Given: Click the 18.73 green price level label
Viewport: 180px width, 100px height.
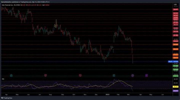Looking at the screenshot, I should point(176,76).
